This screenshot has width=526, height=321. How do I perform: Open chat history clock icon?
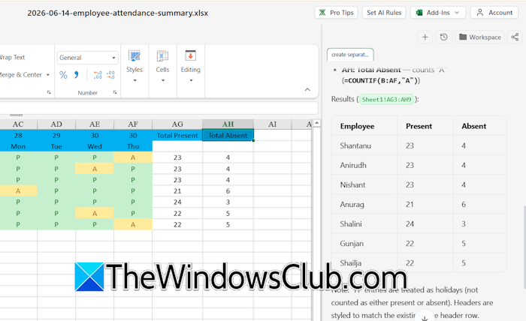[x=443, y=37]
